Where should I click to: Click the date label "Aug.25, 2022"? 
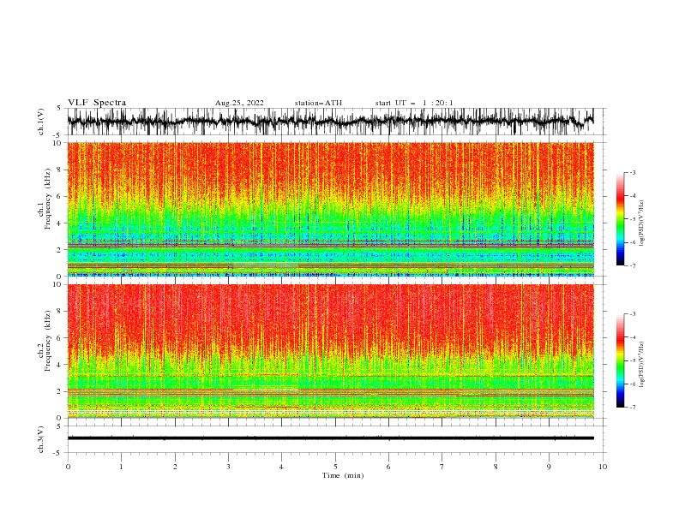[239, 103]
